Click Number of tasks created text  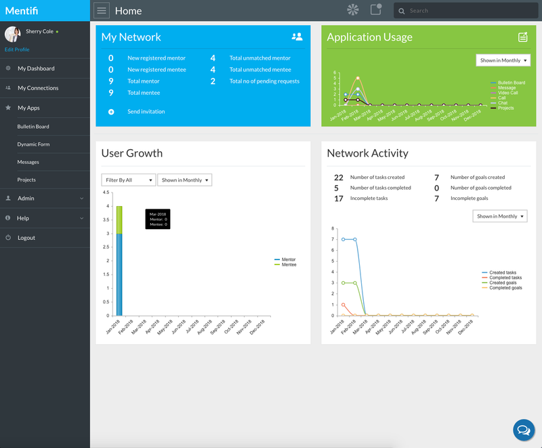(x=377, y=177)
